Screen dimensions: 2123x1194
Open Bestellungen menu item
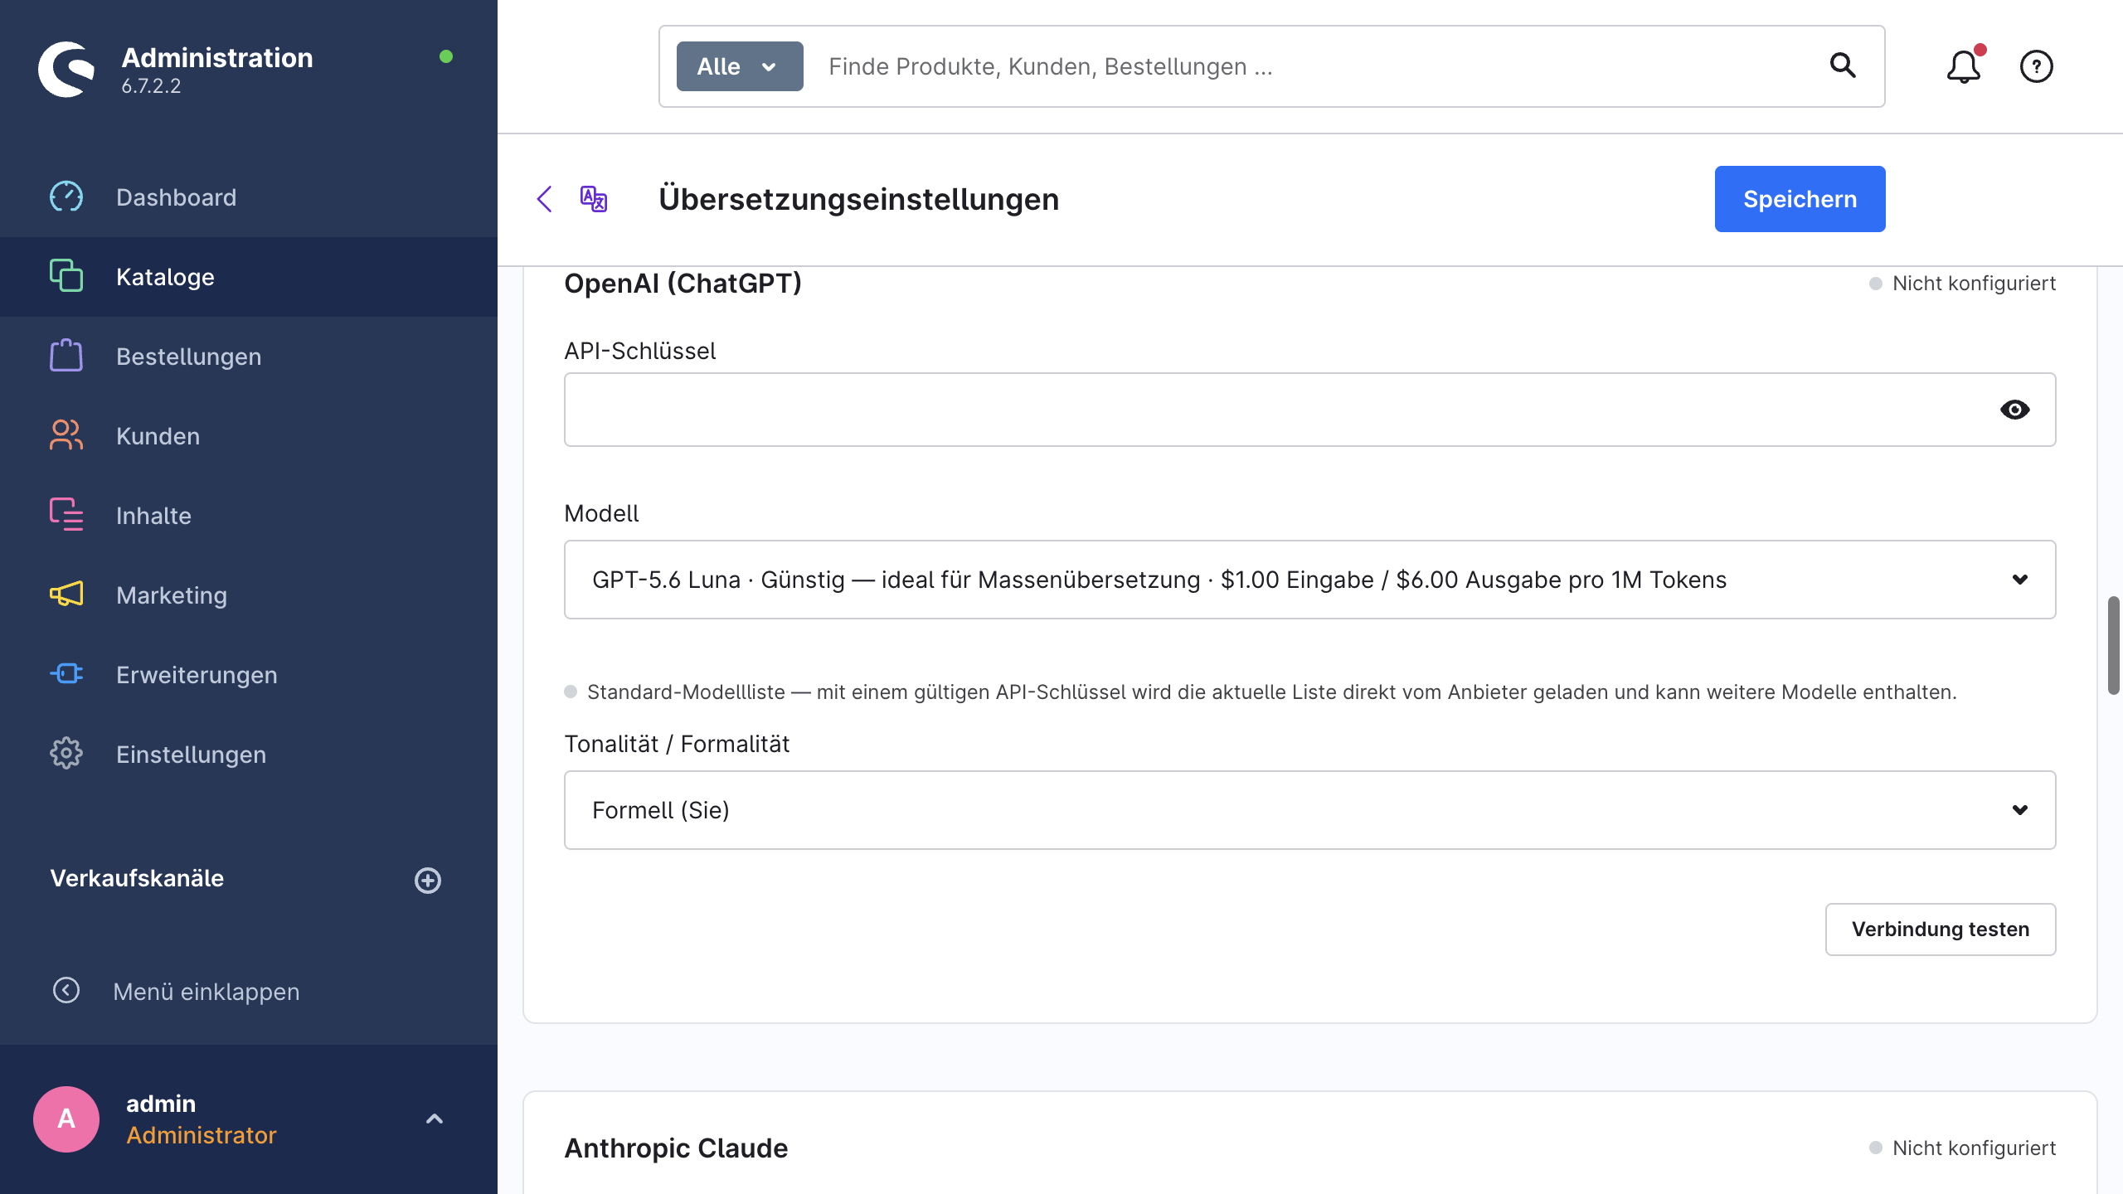click(249, 357)
